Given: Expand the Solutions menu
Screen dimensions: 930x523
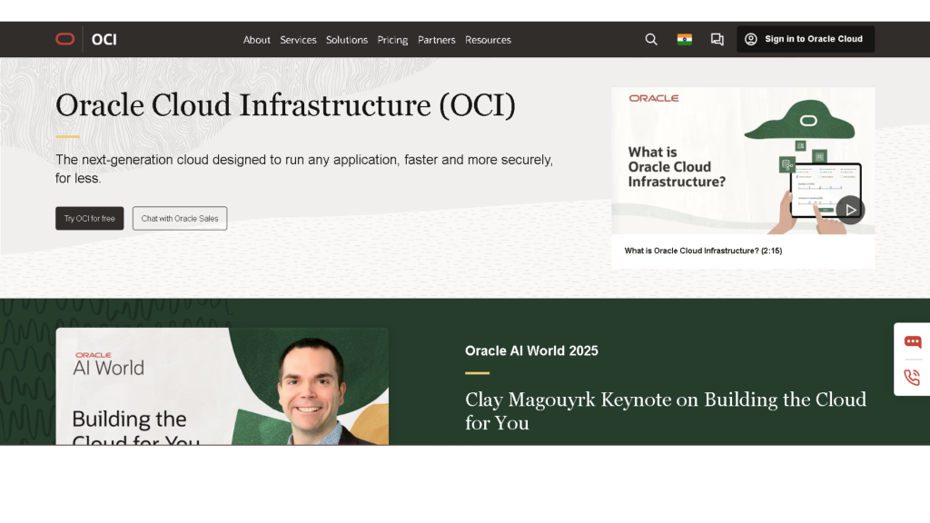Looking at the screenshot, I should 346,39.
